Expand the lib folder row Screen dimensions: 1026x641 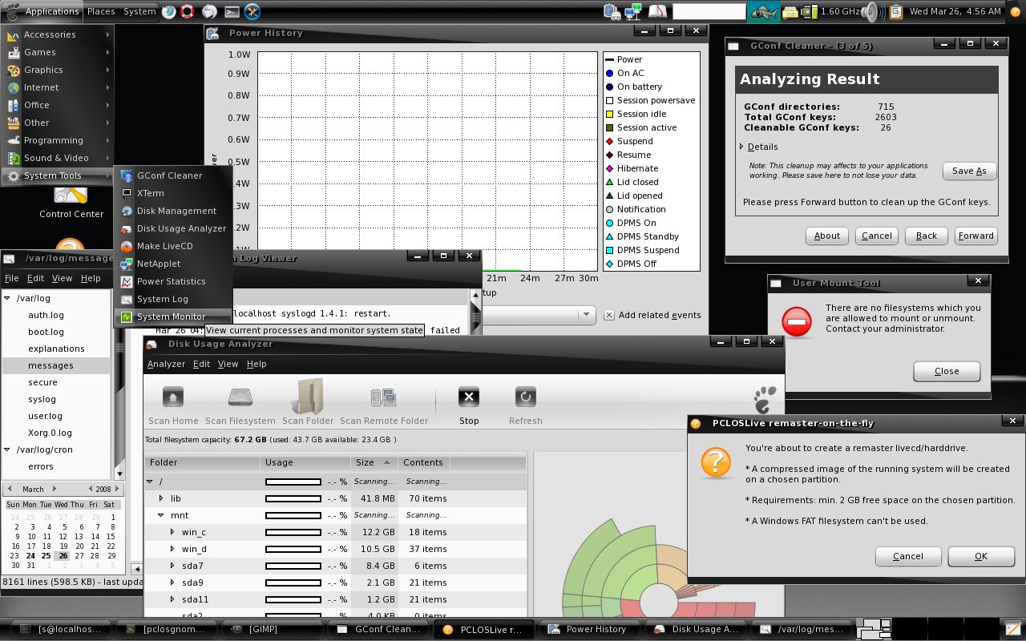(161, 498)
